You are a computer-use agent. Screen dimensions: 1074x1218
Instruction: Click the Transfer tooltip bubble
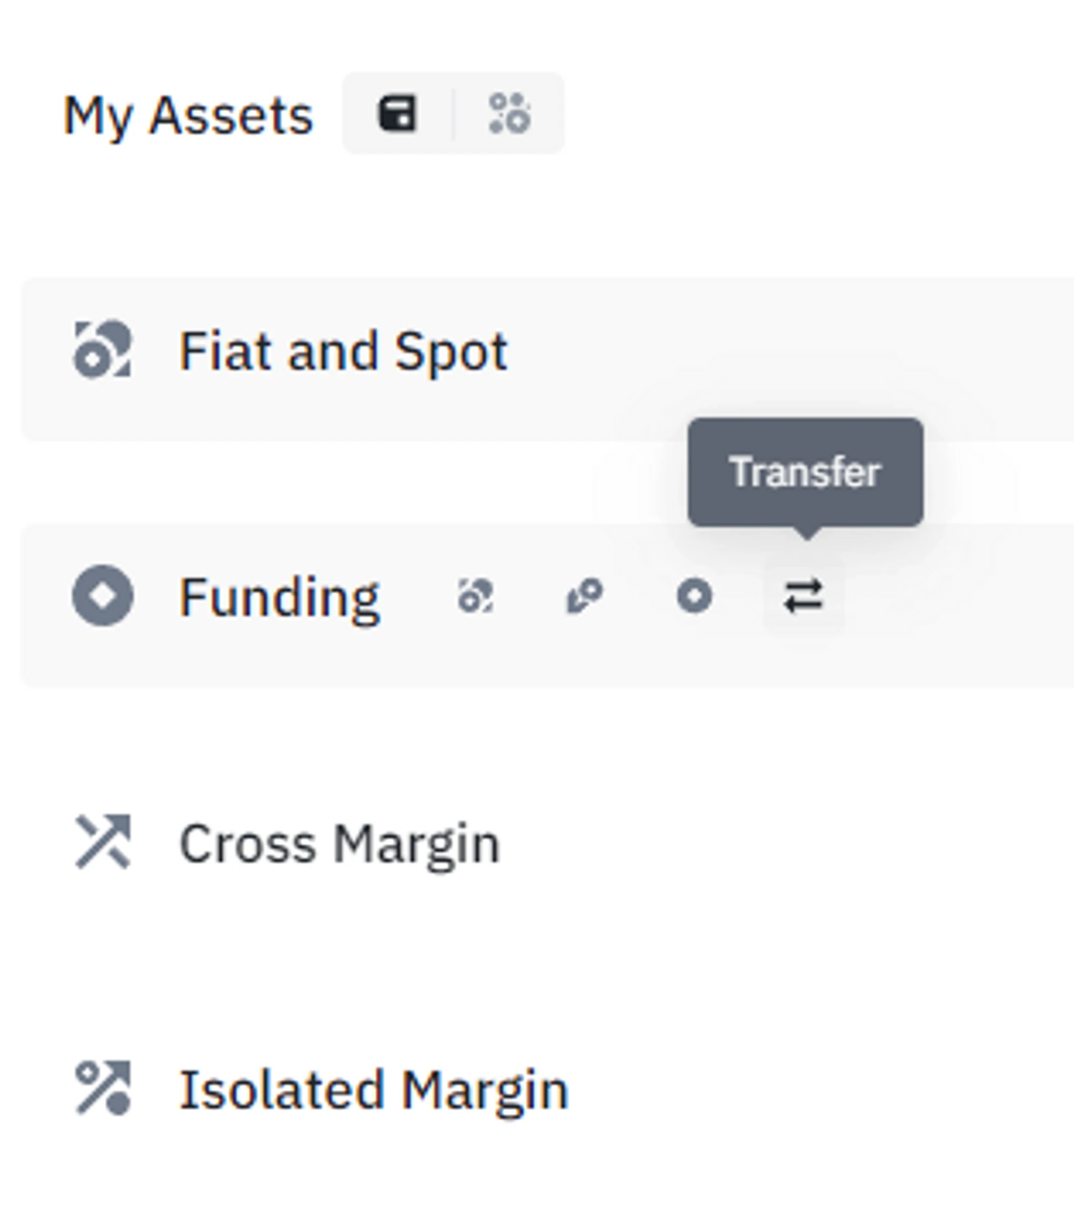pos(805,472)
